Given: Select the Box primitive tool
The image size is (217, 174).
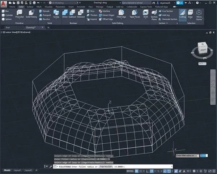Looking at the screenshot, I should click(x=6, y=11).
